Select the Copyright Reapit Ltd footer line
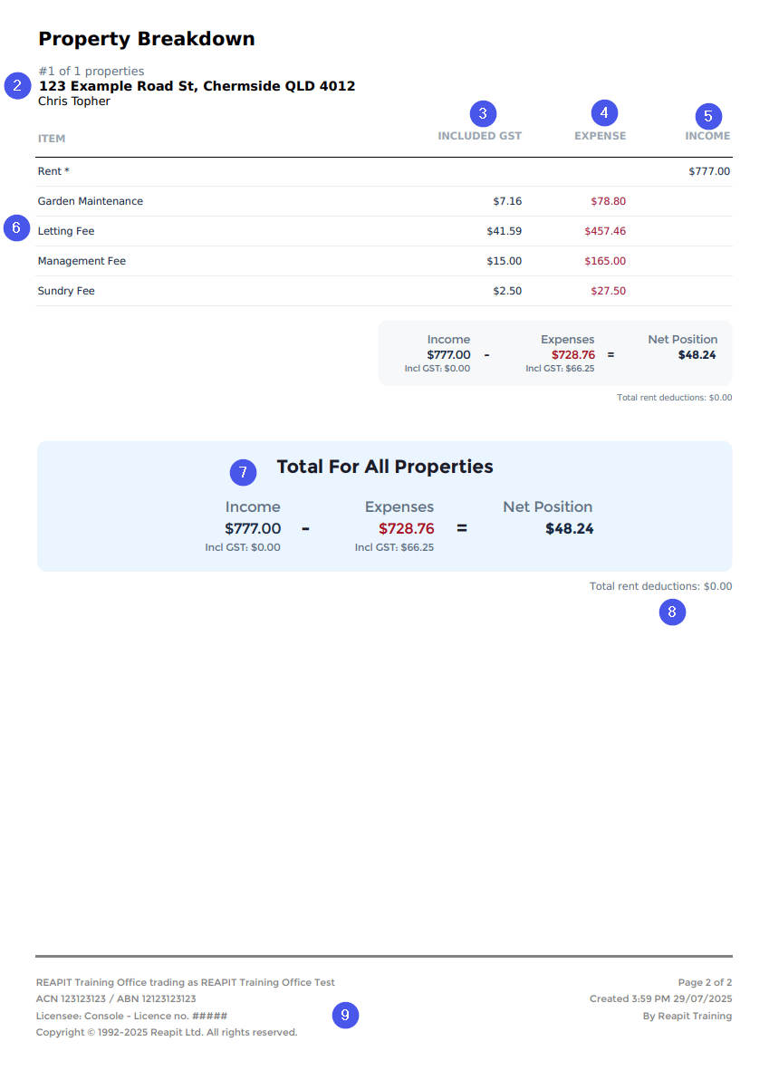 point(167,1033)
